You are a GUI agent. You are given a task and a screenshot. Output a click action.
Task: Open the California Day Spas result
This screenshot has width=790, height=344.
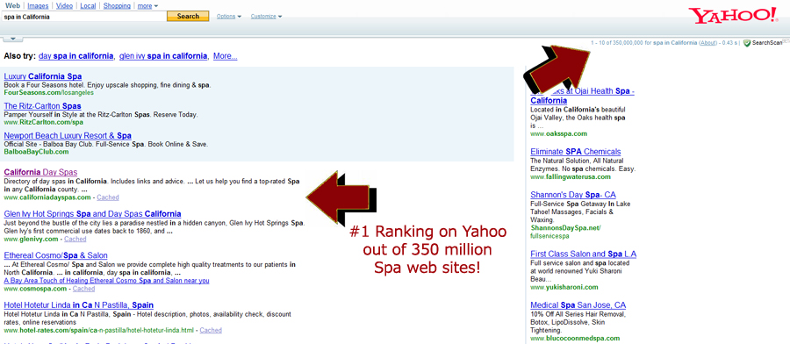pos(40,172)
